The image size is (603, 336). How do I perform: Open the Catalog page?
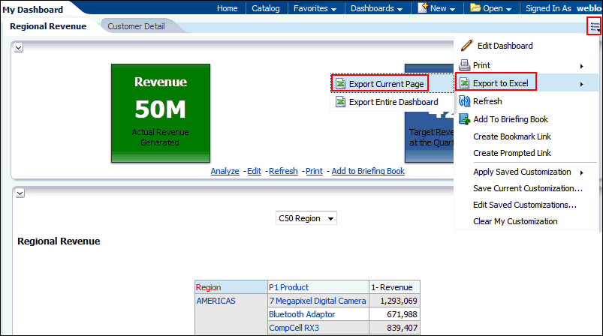(x=265, y=8)
